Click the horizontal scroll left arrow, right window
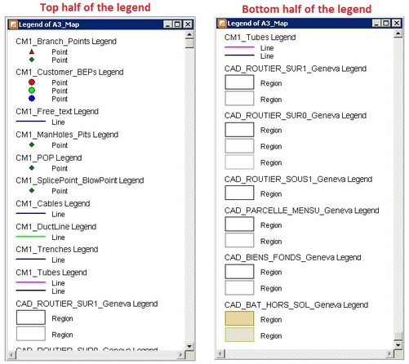 220,354
